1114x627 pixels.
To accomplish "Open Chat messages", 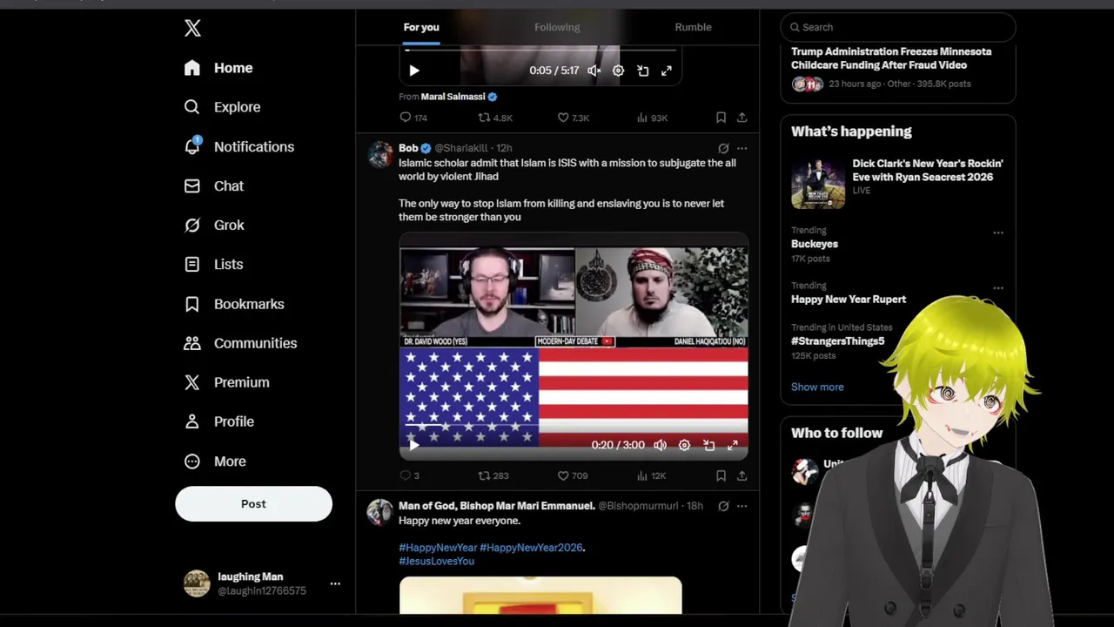I will pos(213,185).
